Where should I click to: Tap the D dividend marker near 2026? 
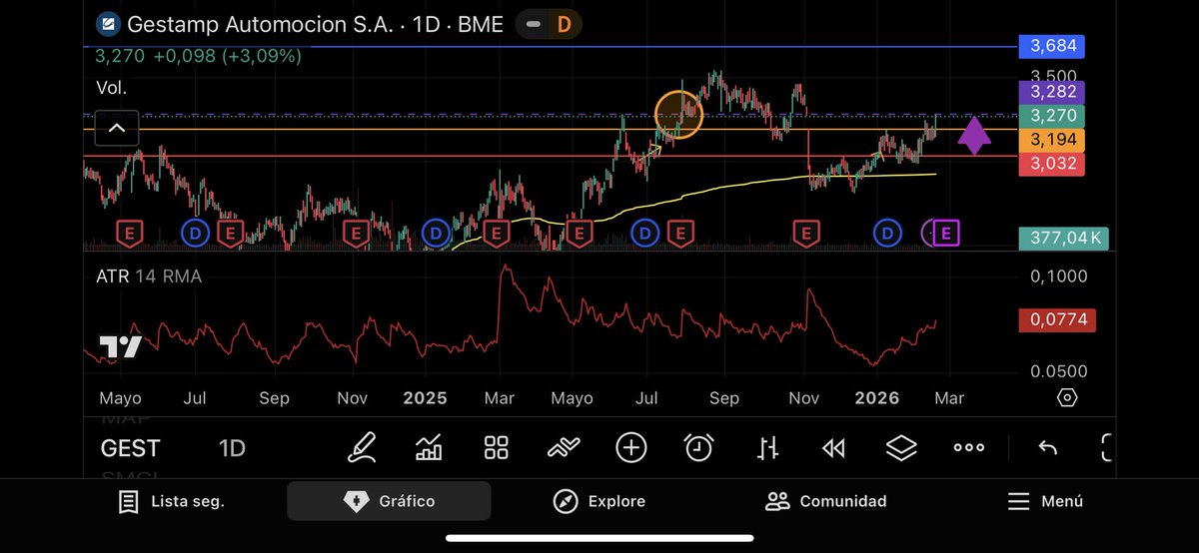887,234
